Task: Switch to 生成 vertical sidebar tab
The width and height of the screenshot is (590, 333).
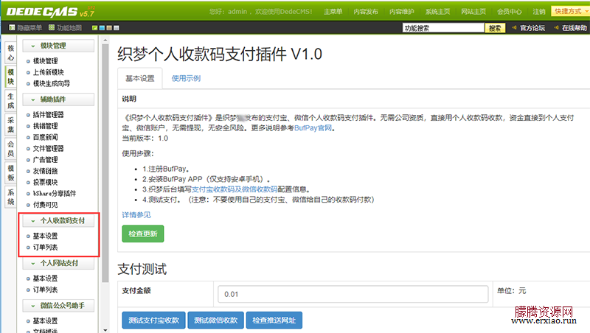Action: click(x=11, y=101)
